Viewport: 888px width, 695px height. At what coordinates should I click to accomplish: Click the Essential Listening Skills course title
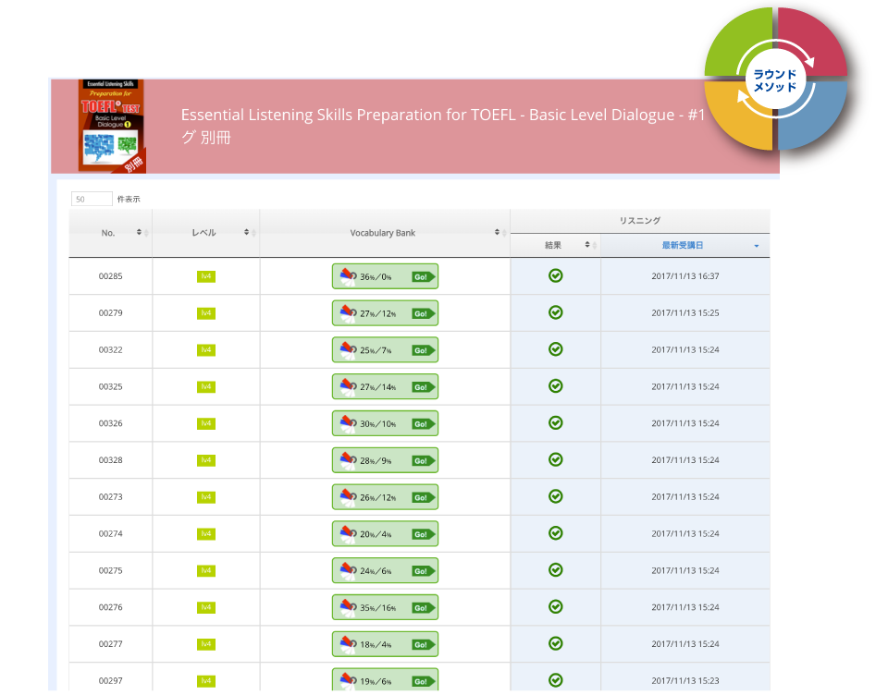(443, 126)
